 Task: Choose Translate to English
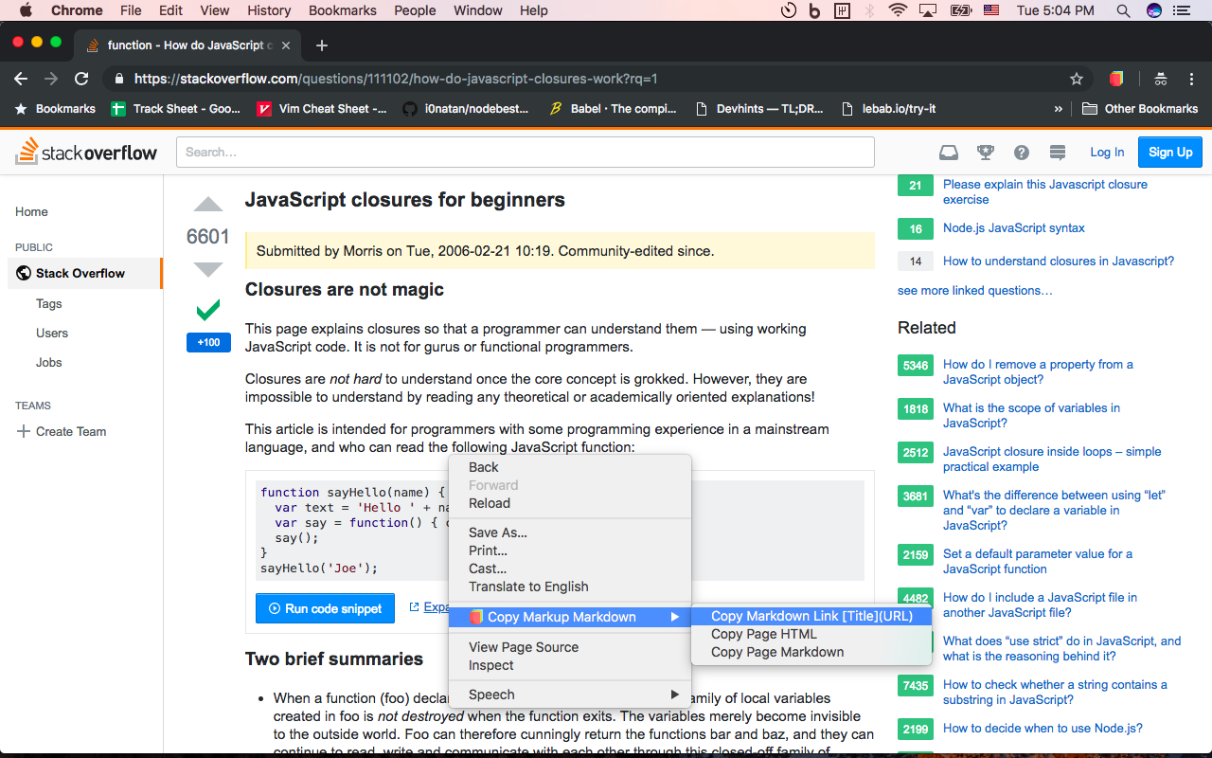570,587
